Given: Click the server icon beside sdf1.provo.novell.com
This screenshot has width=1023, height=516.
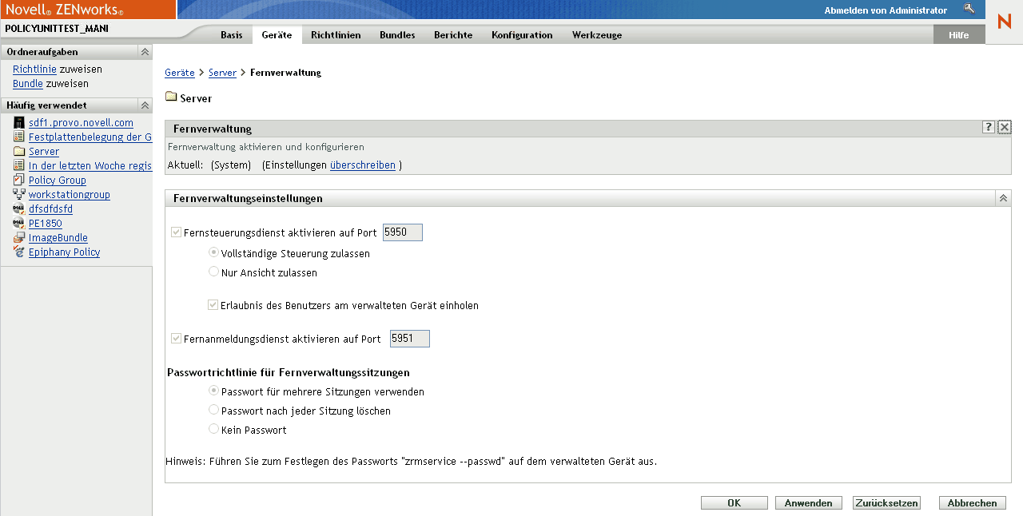Looking at the screenshot, I should click(19, 122).
